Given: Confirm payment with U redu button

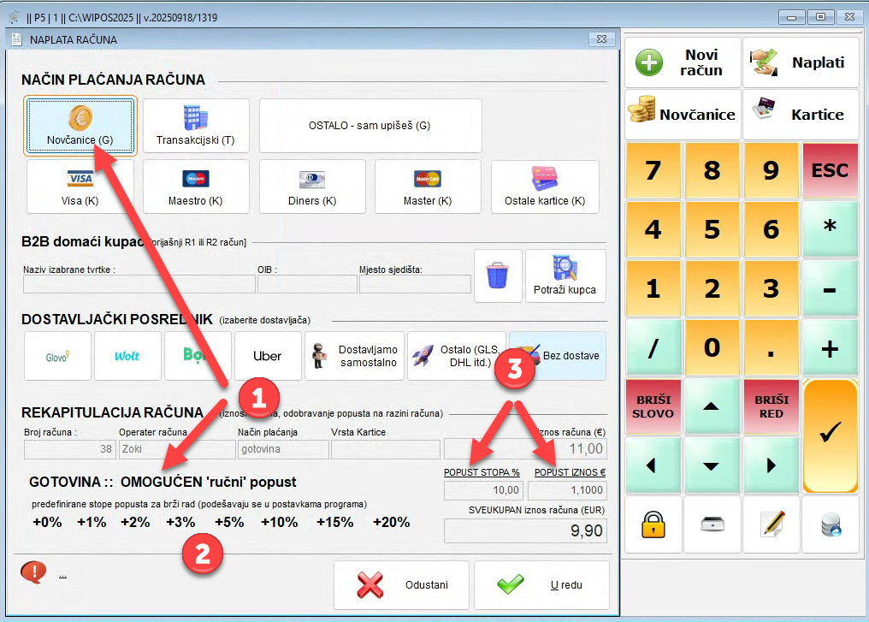Looking at the screenshot, I should point(541,585).
